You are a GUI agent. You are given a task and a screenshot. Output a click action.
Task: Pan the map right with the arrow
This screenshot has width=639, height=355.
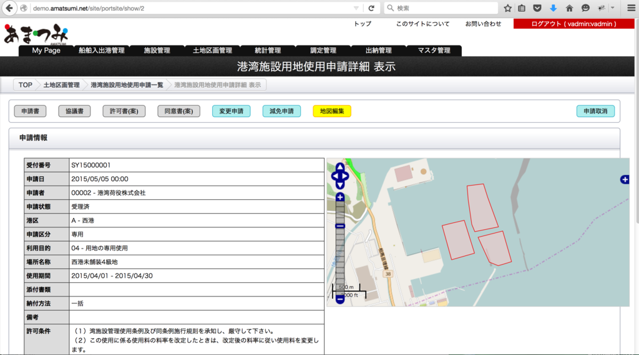click(345, 176)
